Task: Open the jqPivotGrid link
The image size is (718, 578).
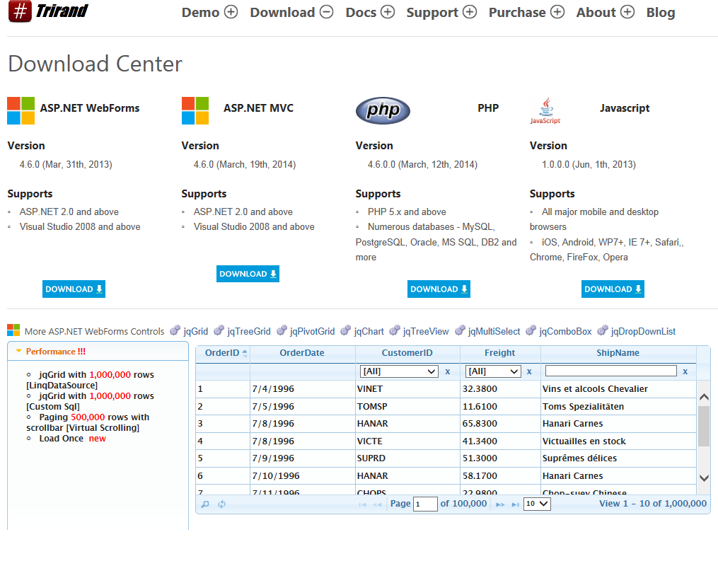Action: point(312,331)
